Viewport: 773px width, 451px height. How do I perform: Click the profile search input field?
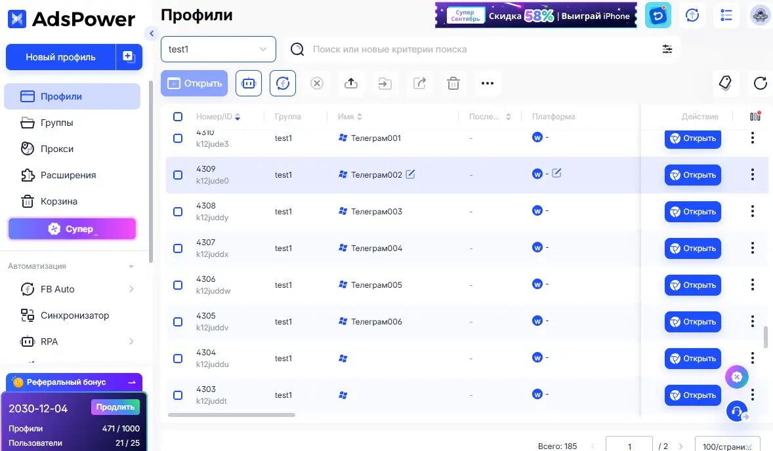tap(483, 49)
